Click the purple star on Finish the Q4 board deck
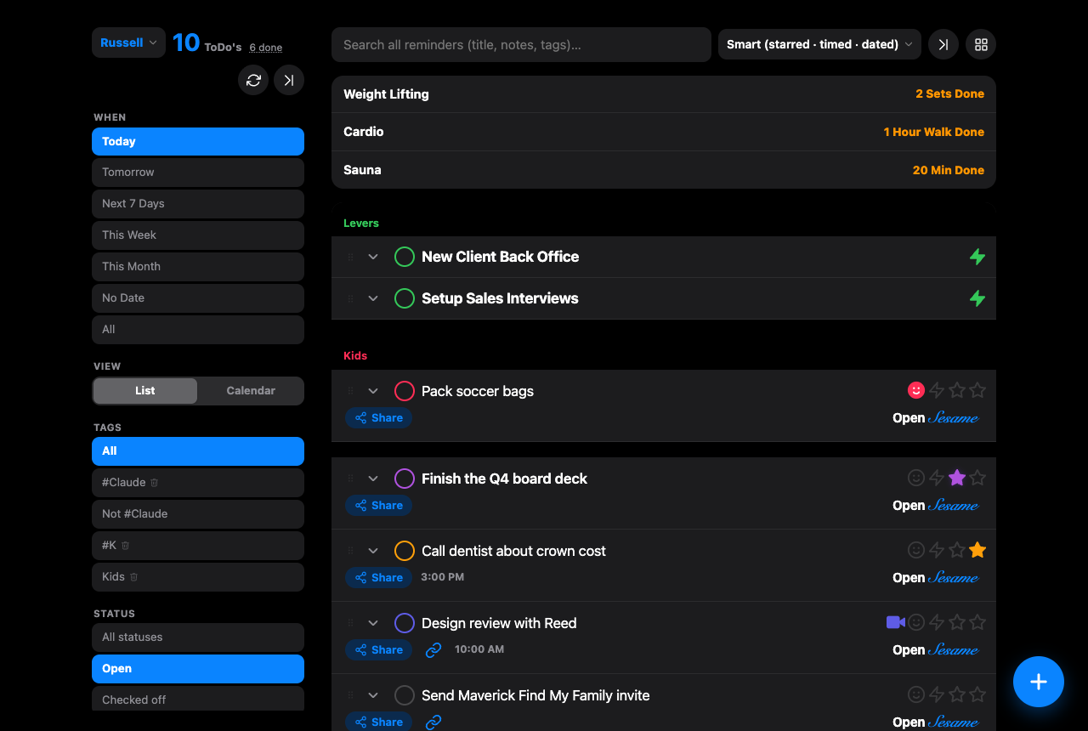Image resolution: width=1088 pixels, height=731 pixels. pyautogui.click(x=957, y=478)
